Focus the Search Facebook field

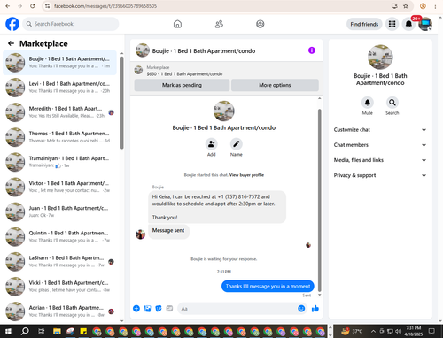[x=71, y=24]
